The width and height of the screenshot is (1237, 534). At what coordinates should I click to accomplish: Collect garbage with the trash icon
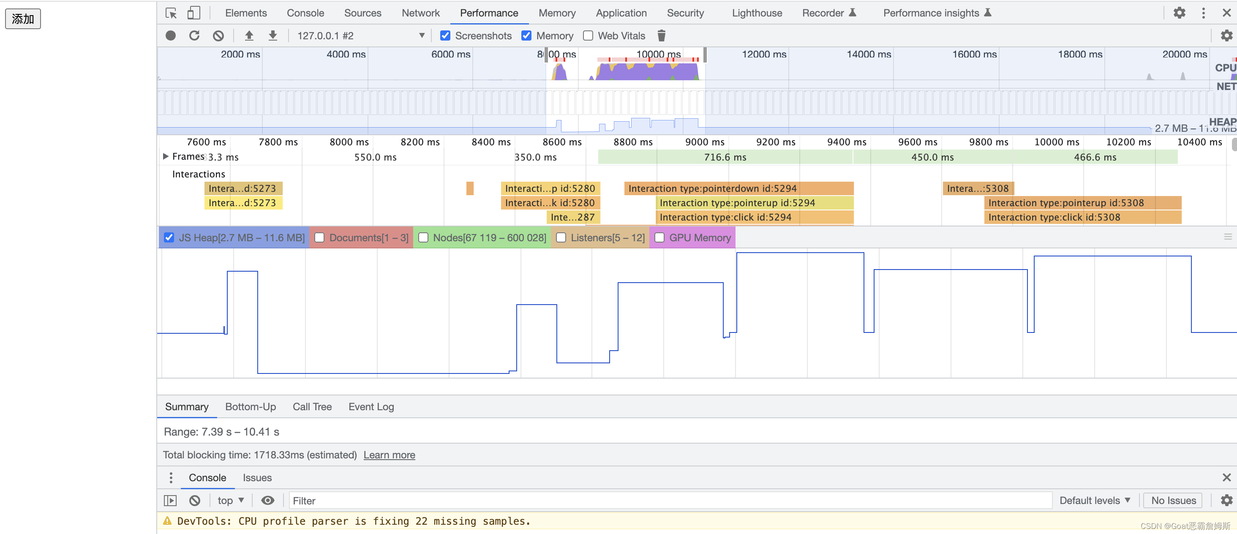[x=661, y=35]
